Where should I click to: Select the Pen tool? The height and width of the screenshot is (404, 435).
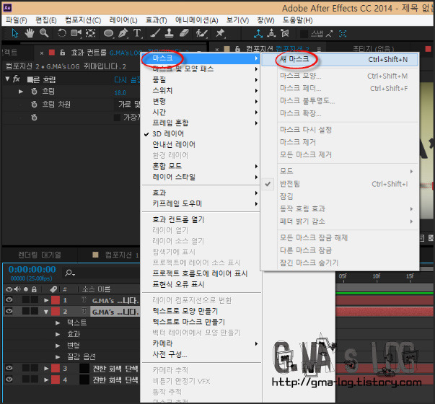point(123,33)
